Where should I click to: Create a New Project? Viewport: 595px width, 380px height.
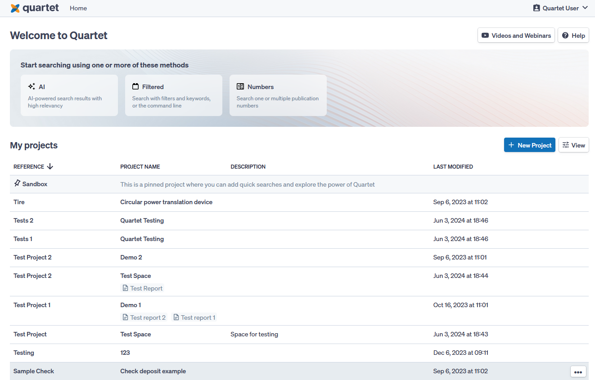(x=529, y=145)
